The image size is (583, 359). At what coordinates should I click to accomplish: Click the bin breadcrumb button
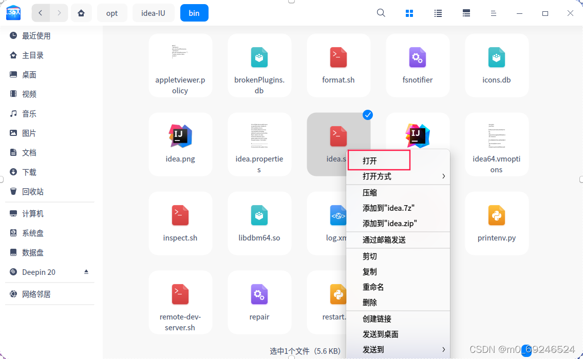tap(194, 13)
